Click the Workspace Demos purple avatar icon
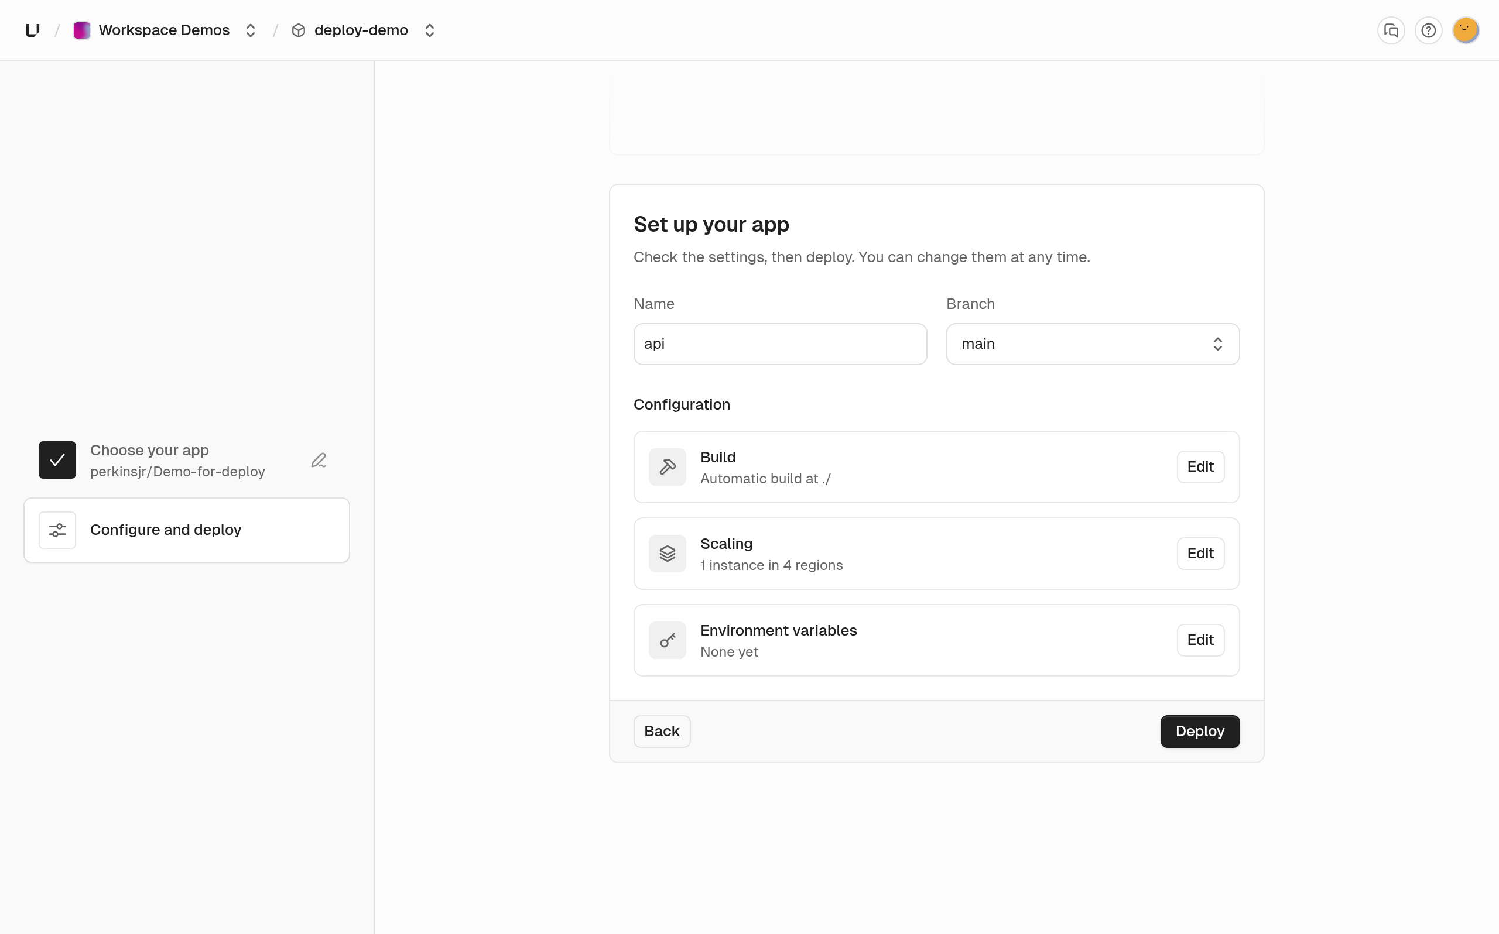 [81, 30]
